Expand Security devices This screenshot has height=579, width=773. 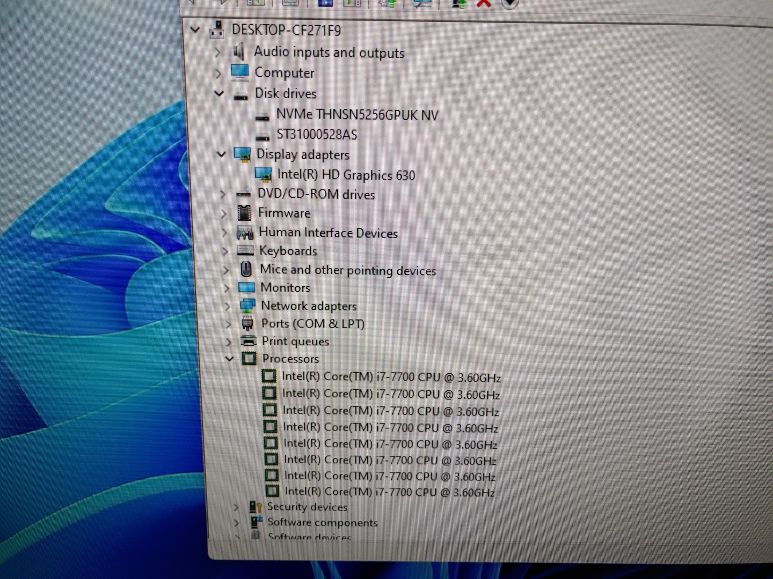236,507
